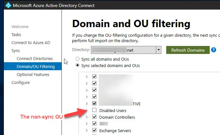Open the Connect Directories step
The image size is (220, 135).
point(35,58)
